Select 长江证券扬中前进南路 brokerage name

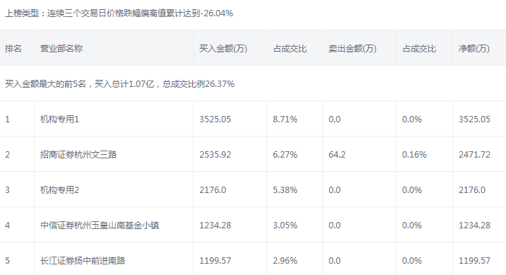83,260
